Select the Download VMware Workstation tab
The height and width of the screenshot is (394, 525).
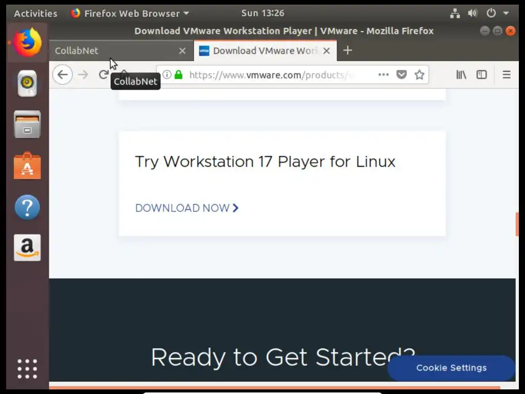pos(265,51)
